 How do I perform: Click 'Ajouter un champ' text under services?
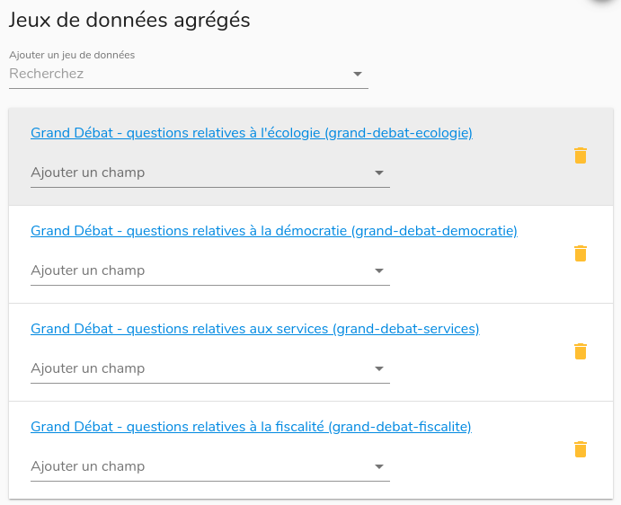coord(88,368)
